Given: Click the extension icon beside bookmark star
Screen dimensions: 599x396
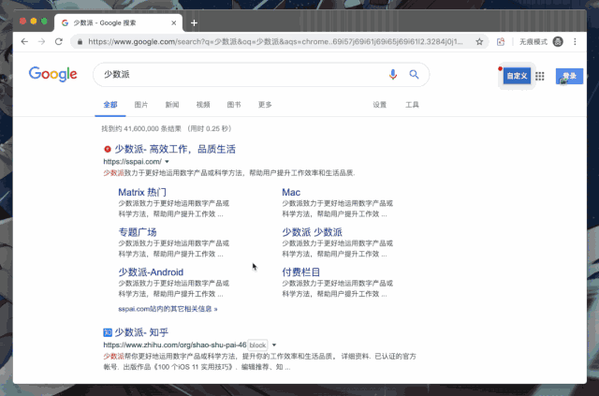Looking at the screenshot, I should 501,42.
